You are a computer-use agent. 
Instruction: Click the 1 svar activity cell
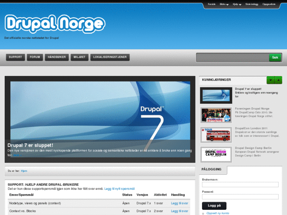tap(158, 203)
